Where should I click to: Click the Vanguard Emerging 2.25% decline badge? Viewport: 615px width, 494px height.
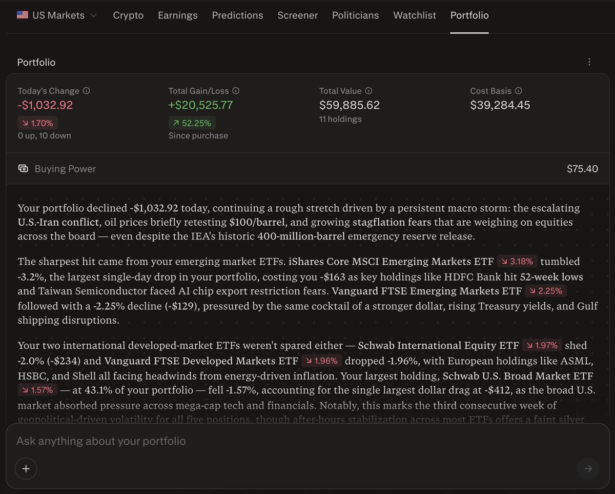tap(546, 291)
